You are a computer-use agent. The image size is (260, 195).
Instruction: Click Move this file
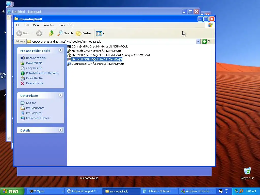[34, 63]
